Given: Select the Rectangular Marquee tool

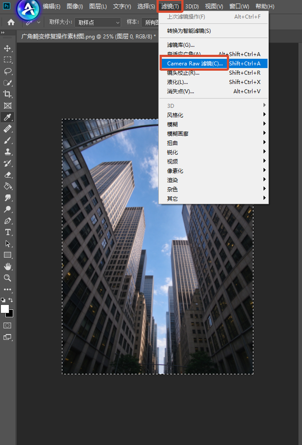Looking at the screenshot, I should (8, 60).
